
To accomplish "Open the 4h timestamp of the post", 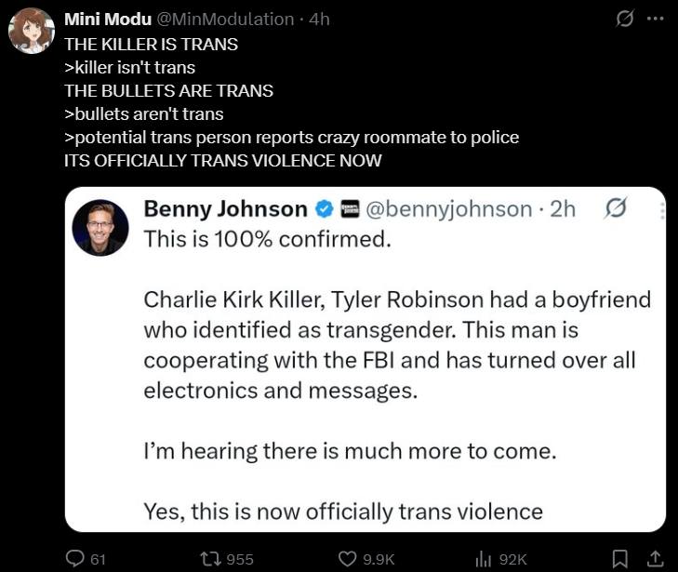I will 320,19.
